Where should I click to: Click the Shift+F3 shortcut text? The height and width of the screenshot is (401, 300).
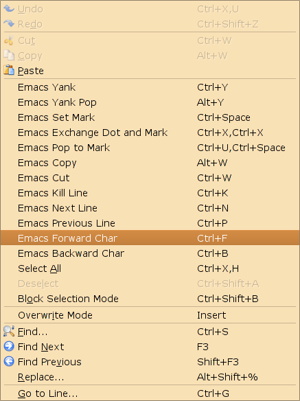218,362
